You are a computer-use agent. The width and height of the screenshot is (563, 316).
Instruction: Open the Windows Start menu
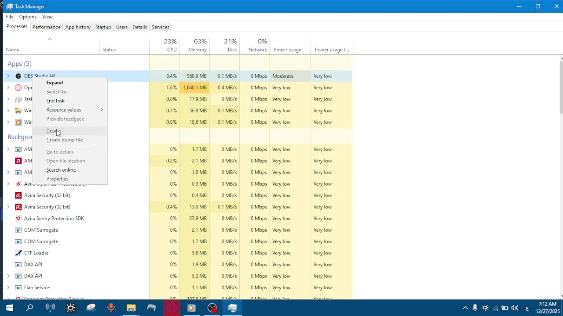9,308
